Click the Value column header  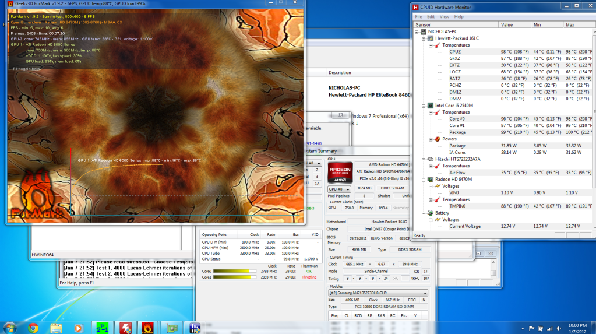click(514, 24)
